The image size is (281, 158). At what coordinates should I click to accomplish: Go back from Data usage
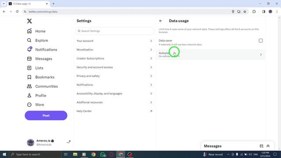click(x=161, y=21)
